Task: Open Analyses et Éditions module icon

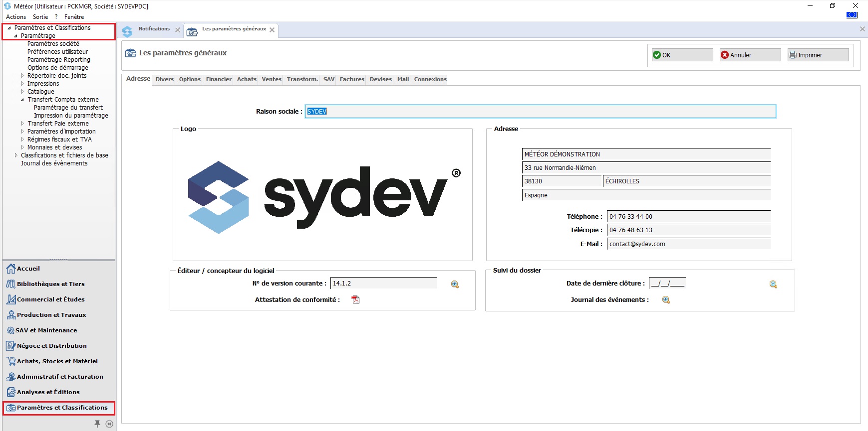Action: [11, 392]
